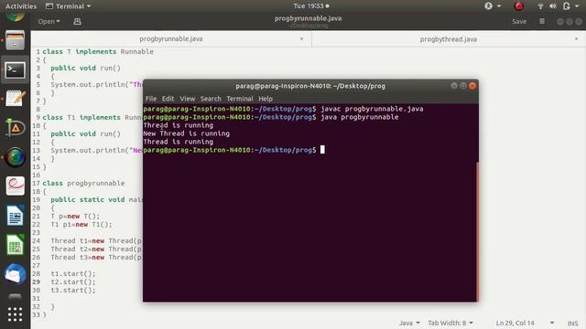Open the terminal Edit menu

pos(168,99)
